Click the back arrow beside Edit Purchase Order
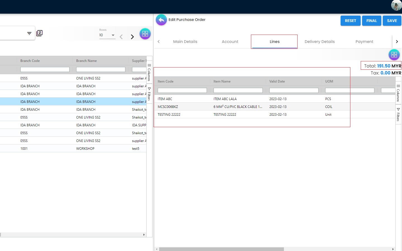Screen dimensions: 402x251 [161, 20]
